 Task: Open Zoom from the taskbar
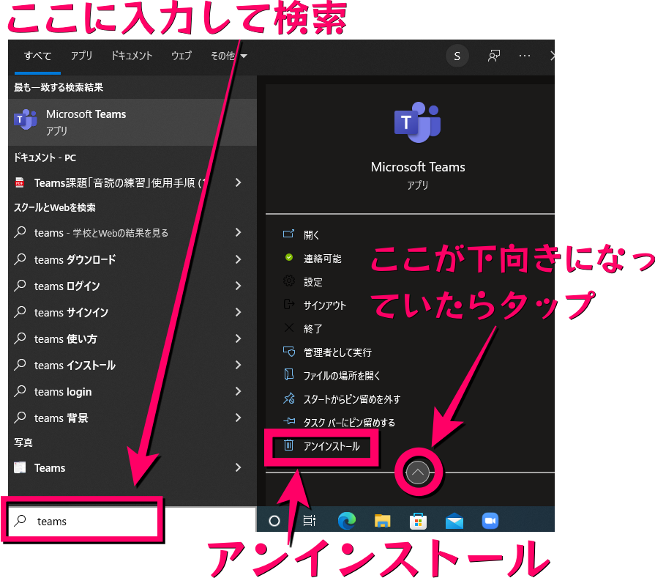click(490, 521)
